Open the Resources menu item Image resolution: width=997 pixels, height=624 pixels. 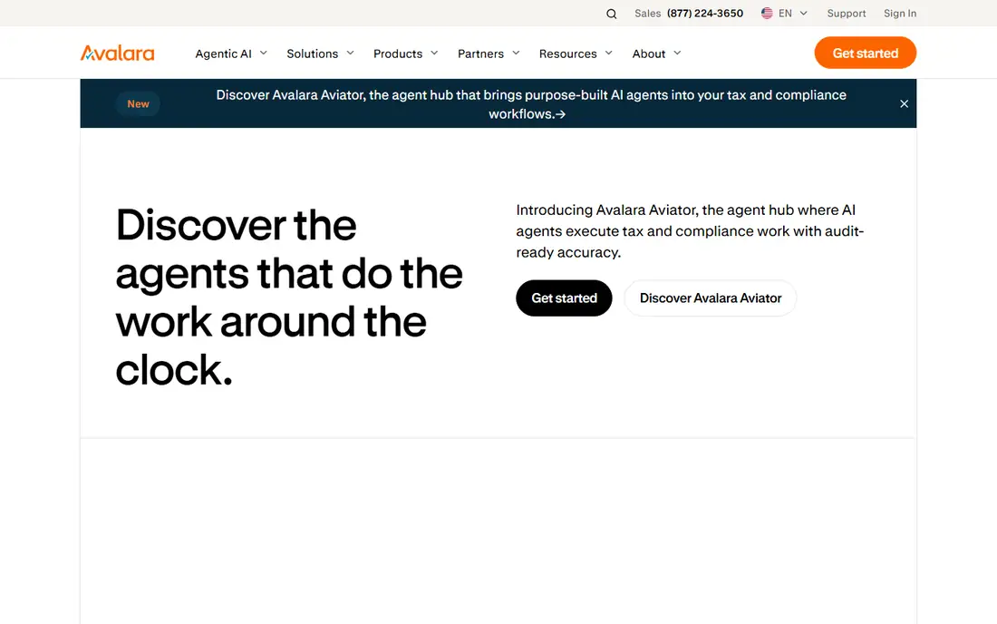[567, 54]
